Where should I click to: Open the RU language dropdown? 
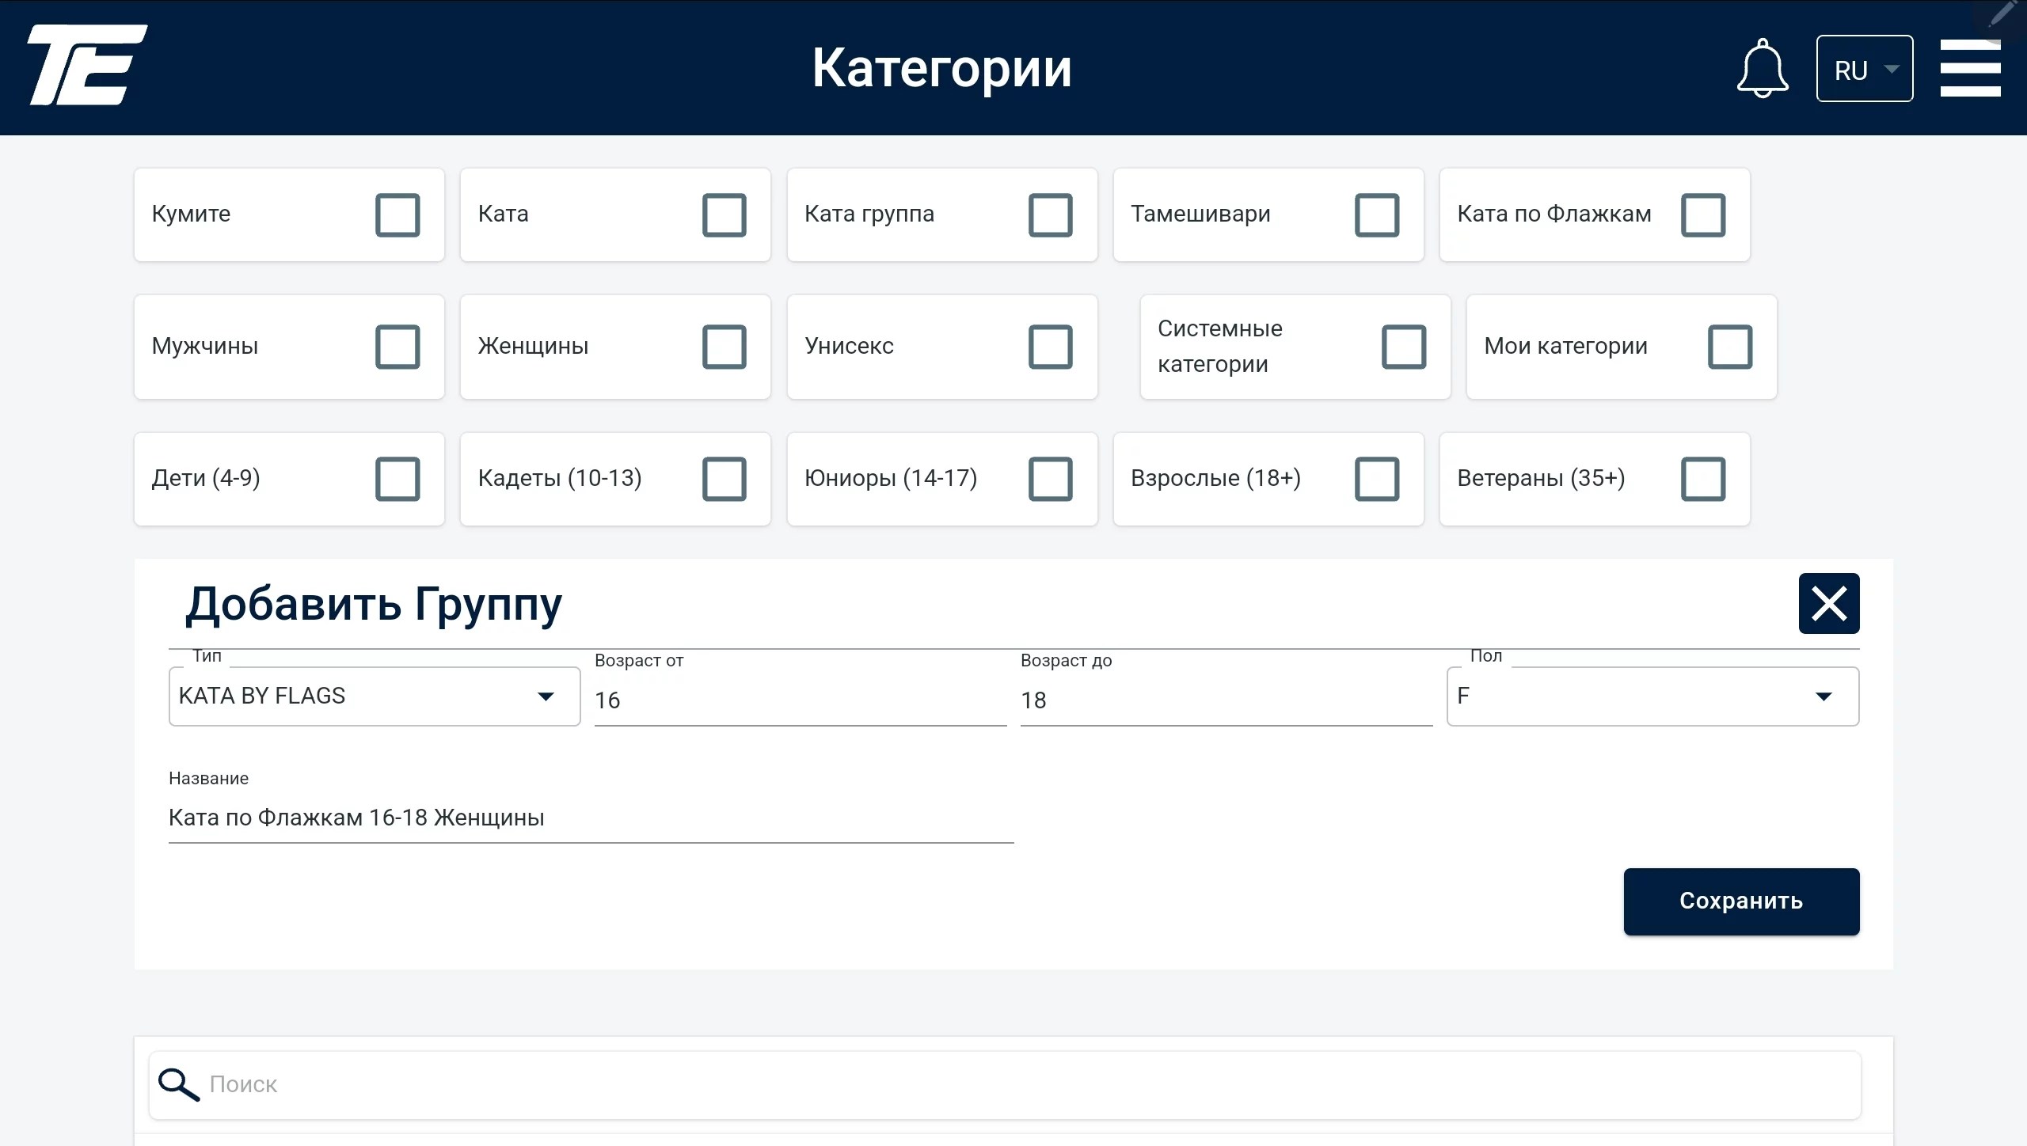1865,69
